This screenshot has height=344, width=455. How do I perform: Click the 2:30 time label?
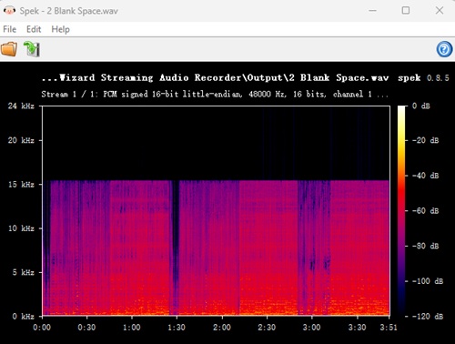pos(267,328)
